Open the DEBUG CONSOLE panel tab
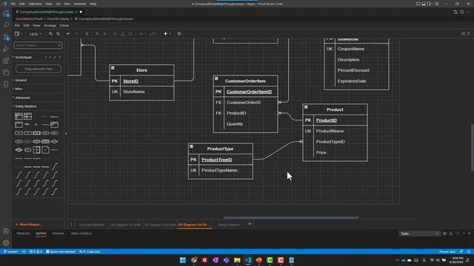Viewport: 474px width, 266px height. pos(81,233)
